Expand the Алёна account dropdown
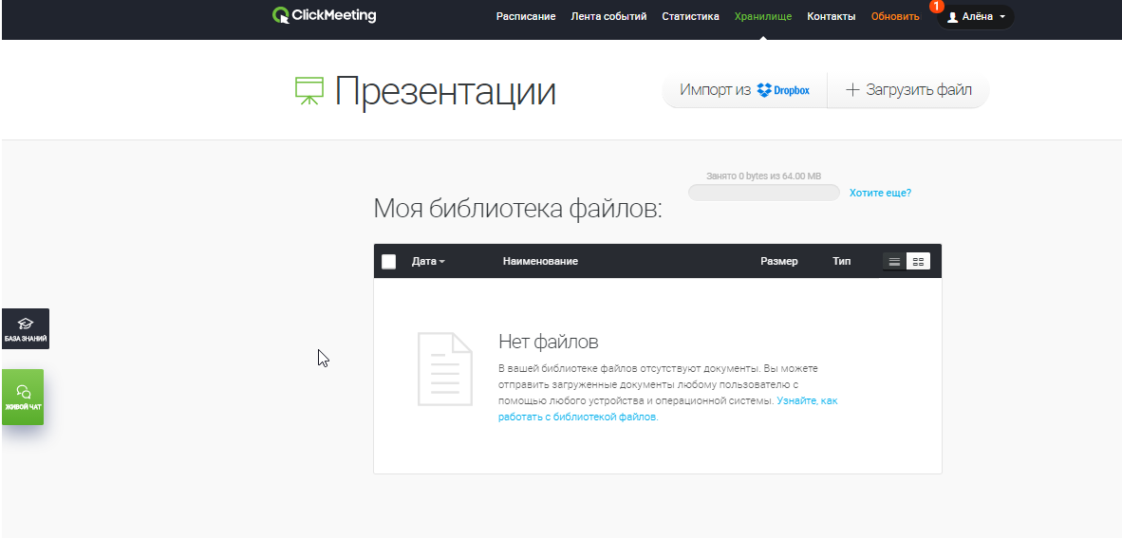 point(976,16)
